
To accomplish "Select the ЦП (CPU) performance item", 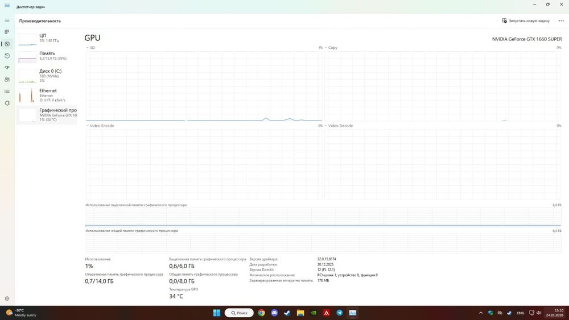I will click(47, 39).
